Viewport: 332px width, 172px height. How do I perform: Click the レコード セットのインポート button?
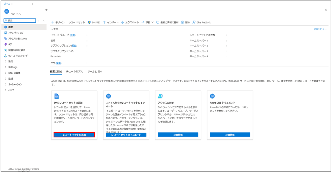(126, 135)
